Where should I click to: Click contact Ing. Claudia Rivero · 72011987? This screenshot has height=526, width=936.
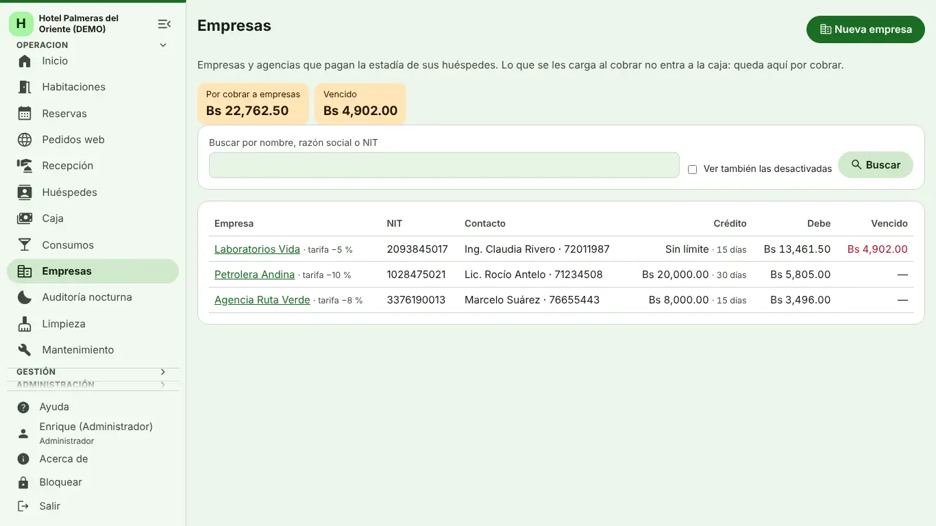[537, 249]
